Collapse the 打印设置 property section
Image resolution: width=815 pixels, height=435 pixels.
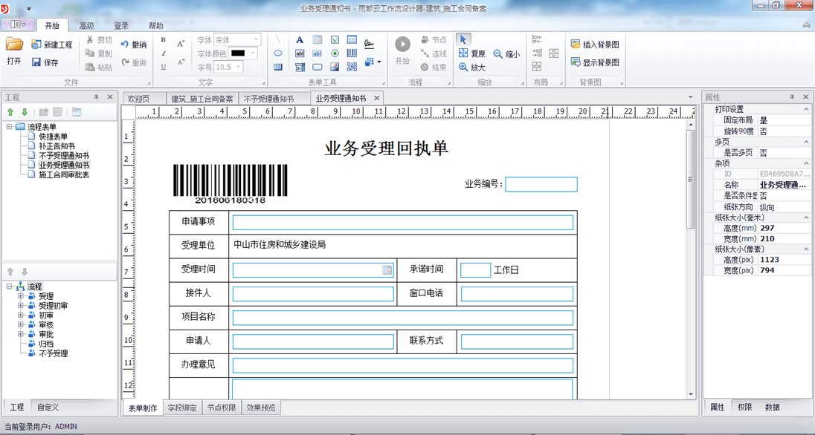point(806,109)
